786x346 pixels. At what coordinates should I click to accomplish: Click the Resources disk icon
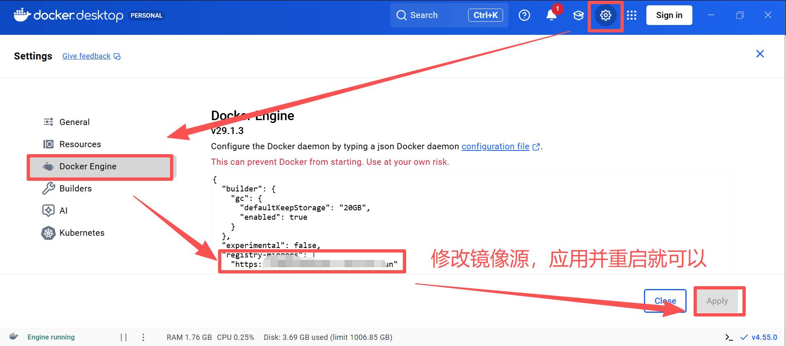click(x=48, y=144)
